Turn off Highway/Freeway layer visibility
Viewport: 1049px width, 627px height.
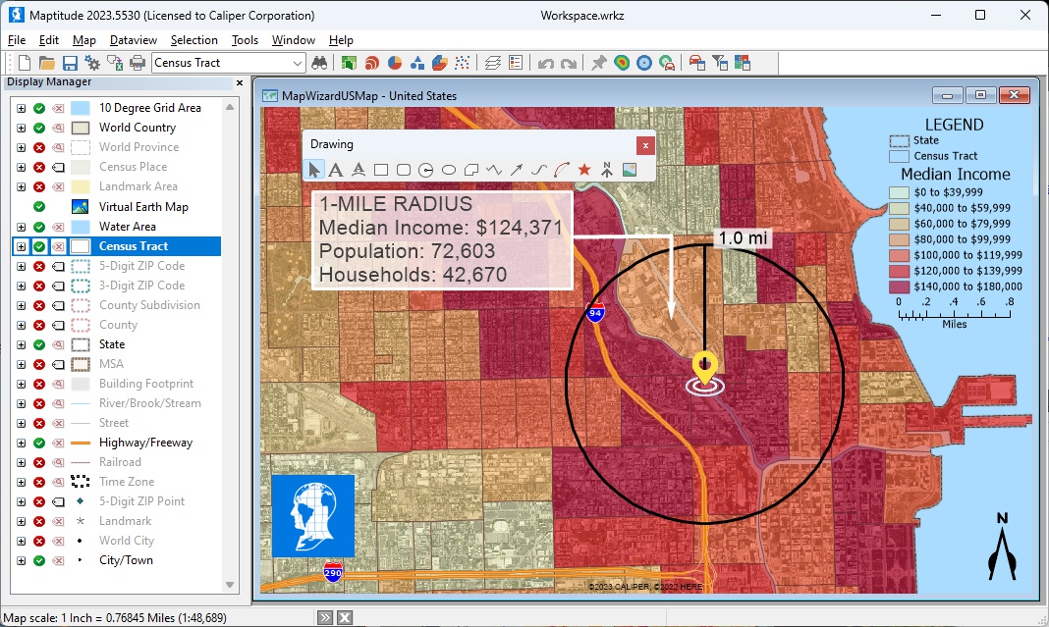(x=39, y=443)
